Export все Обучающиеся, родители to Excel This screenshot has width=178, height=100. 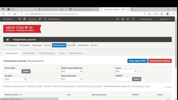(x=90, y=86)
